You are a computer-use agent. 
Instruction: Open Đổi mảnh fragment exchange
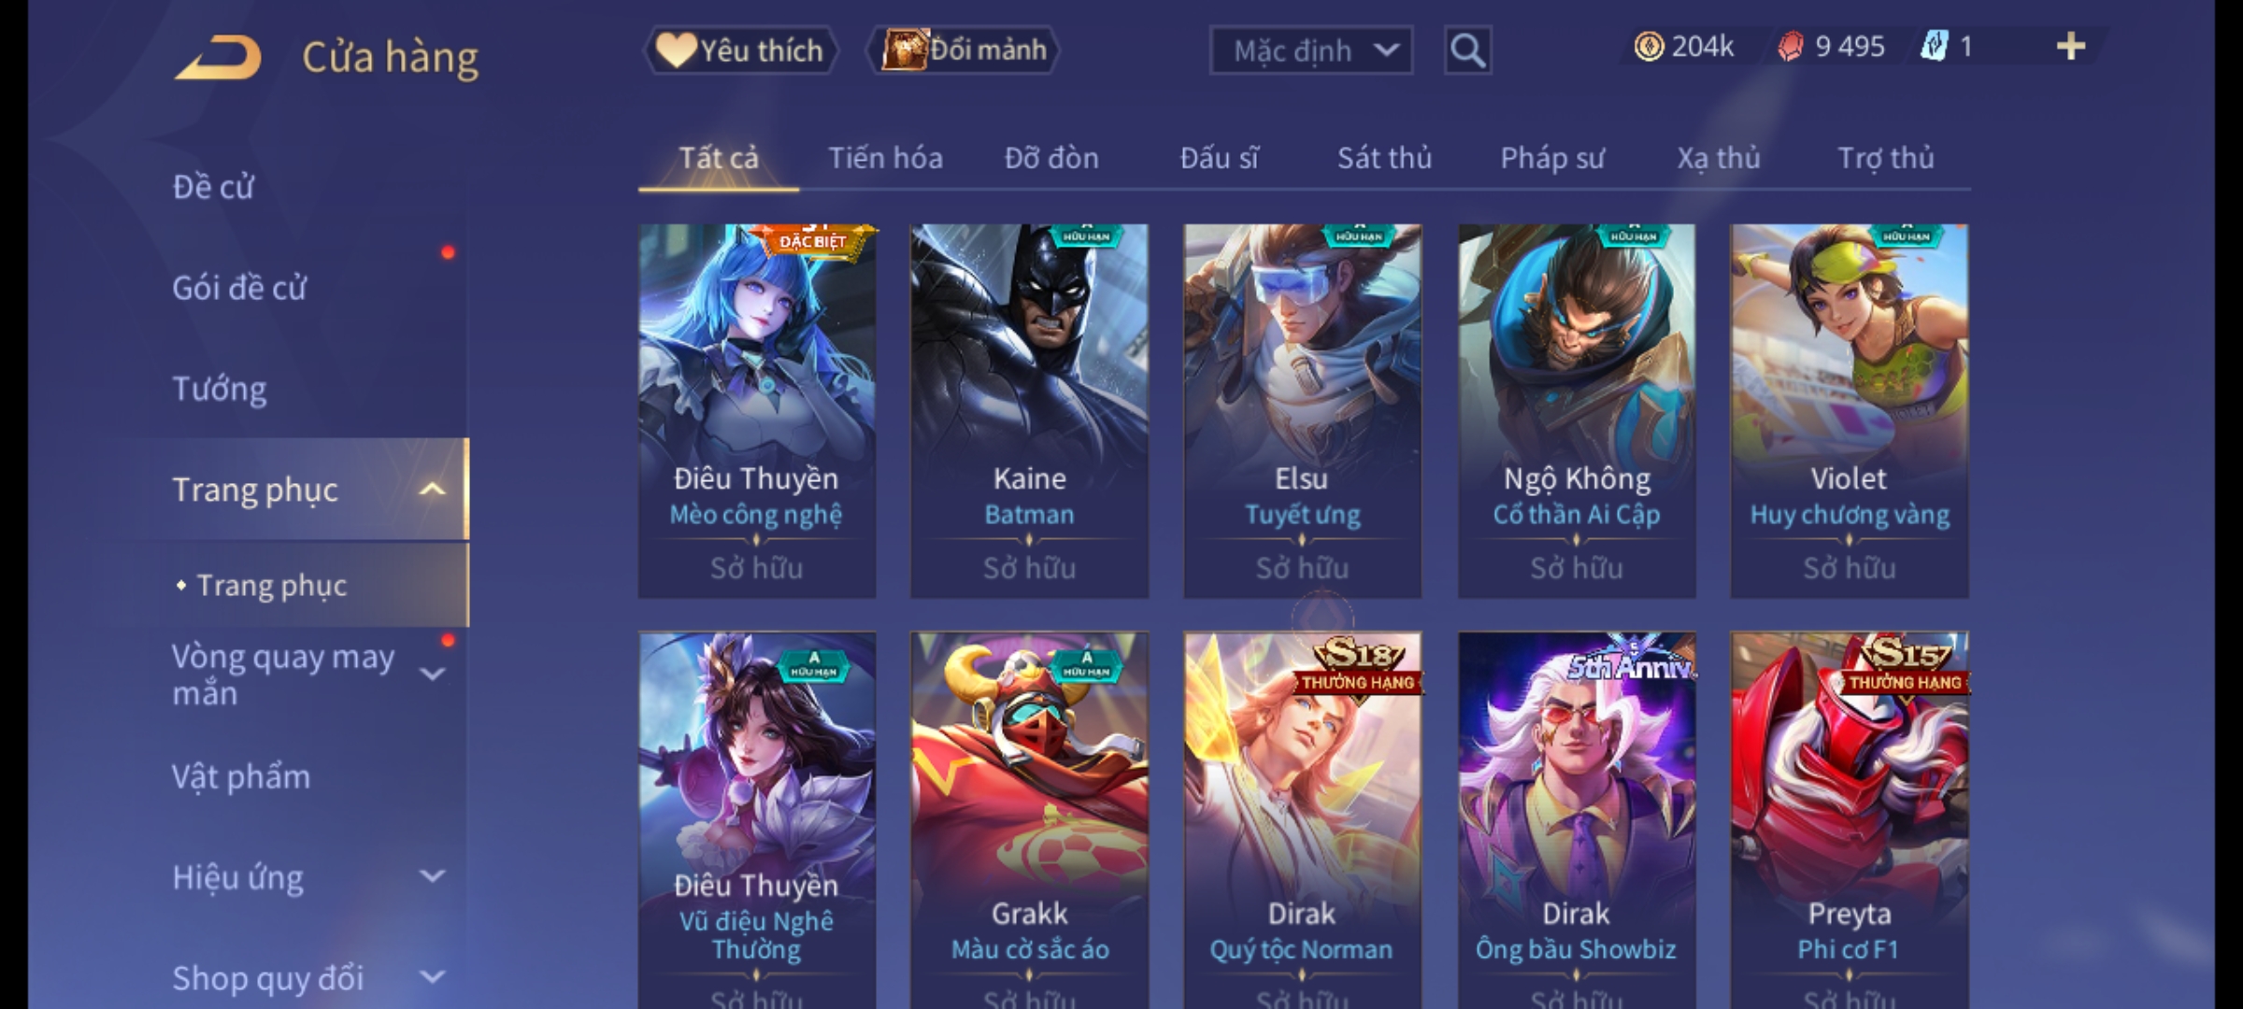[964, 50]
